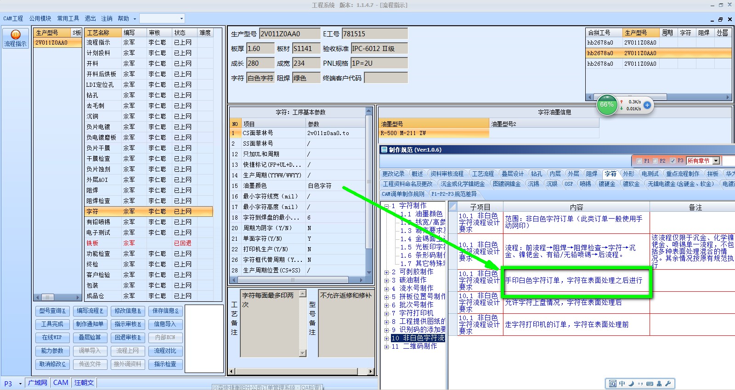Switch to the OSP tab
The width and height of the screenshot is (735, 390).
tap(569, 184)
